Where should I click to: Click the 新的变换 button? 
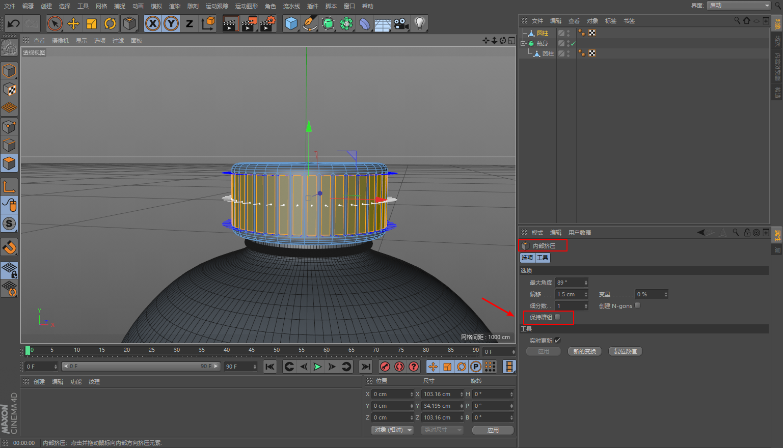click(585, 351)
